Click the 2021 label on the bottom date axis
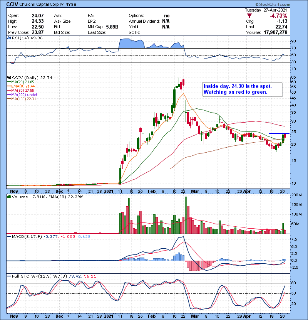 109,316
